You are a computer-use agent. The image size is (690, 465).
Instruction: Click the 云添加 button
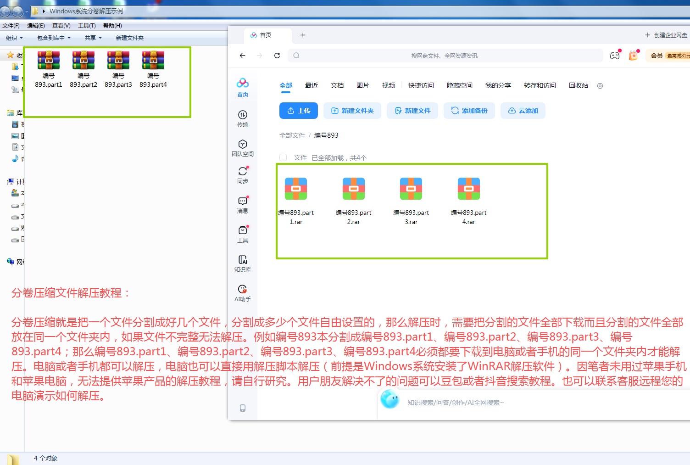pos(523,111)
